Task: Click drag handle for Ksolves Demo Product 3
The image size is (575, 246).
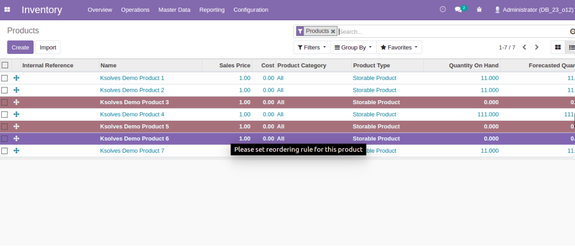Action: point(16,102)
